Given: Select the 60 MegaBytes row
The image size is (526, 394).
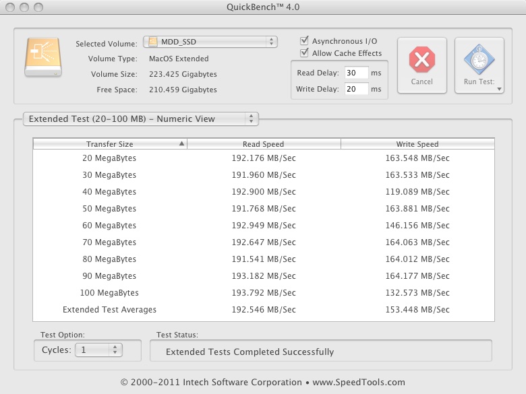Looking at the screenshot, I should (263, 225).
